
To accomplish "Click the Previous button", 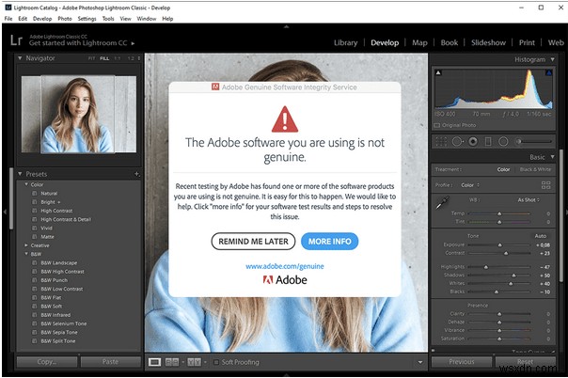I will (x=462, y=362).
